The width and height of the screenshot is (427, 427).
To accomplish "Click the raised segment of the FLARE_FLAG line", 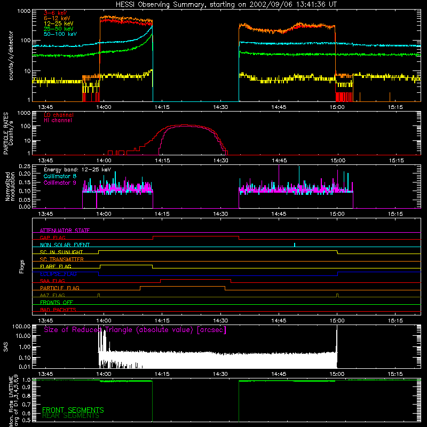I will pos(126,265).
